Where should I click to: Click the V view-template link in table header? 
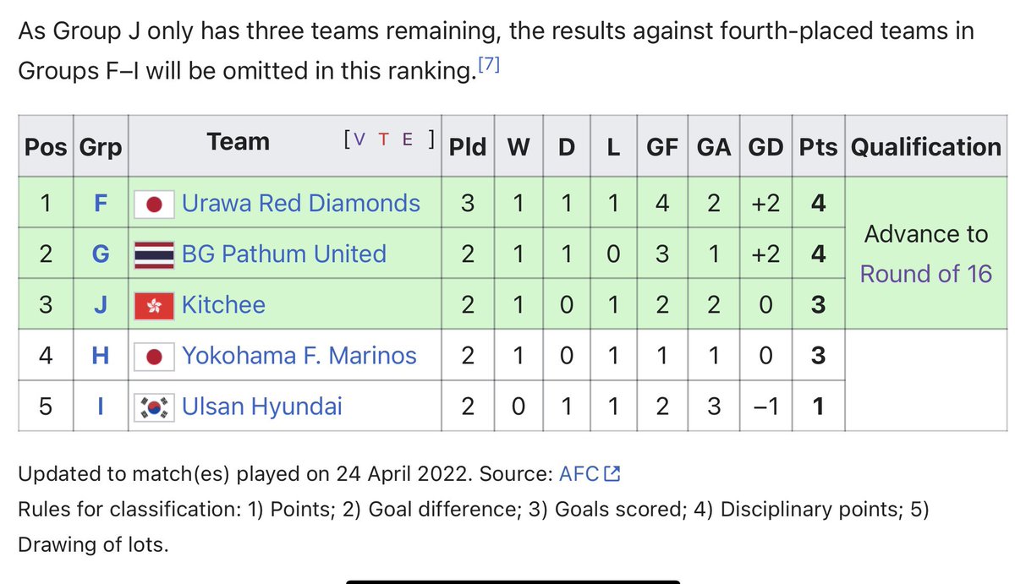(x=360, y=140)
